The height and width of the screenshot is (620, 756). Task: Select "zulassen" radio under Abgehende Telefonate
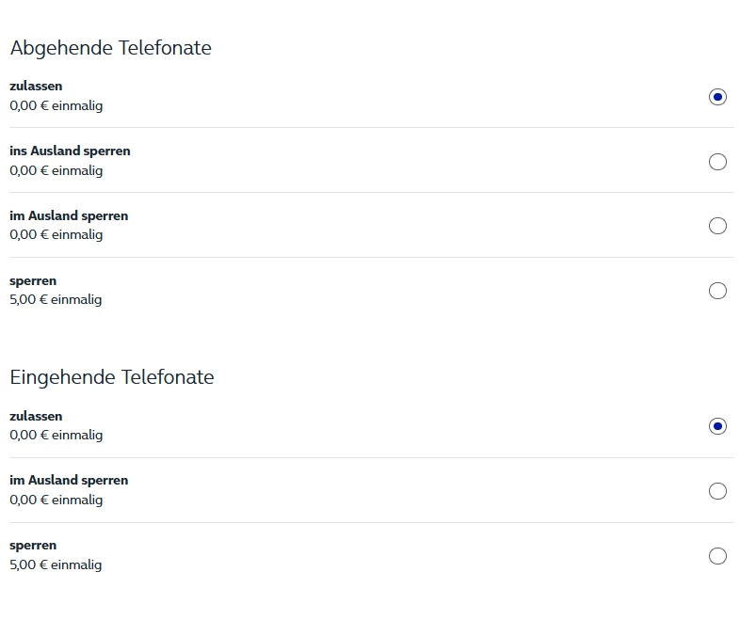[x=717, y=97]
